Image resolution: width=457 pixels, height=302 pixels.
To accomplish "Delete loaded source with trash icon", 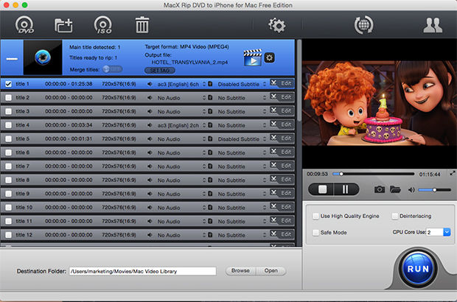I will pyautogui.click(x=142, y=25).
